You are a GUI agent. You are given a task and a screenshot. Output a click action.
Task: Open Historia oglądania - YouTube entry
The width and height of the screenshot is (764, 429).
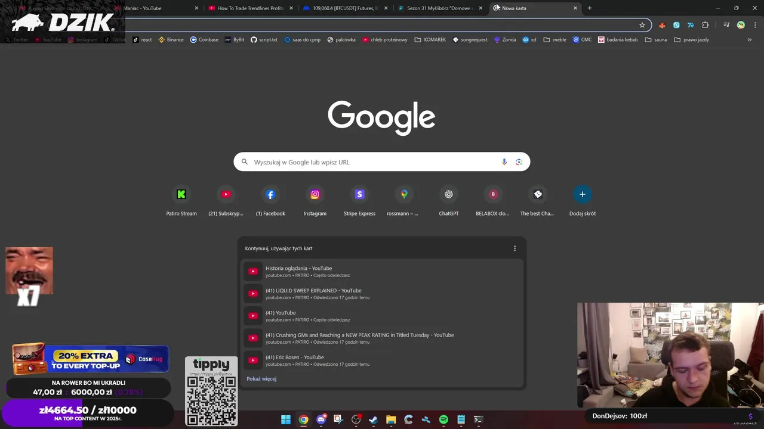coord(382,272)
